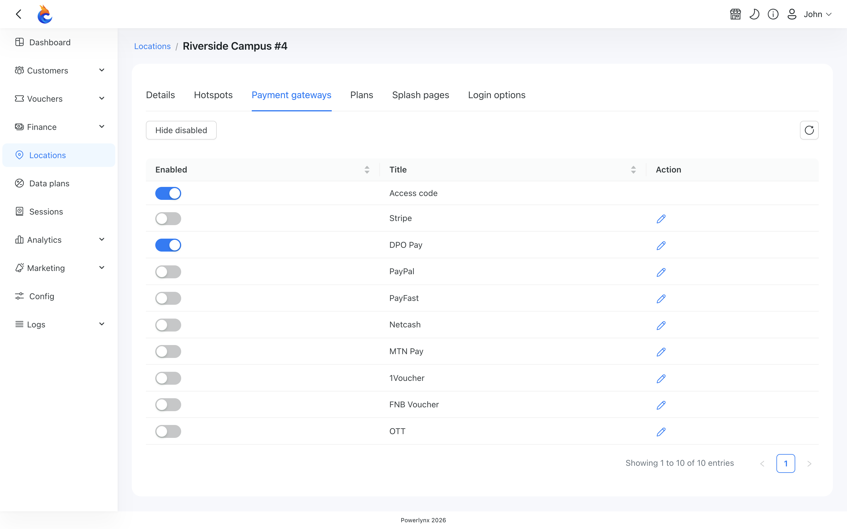Open Dashboard in the sidebar
Viewport: 847px width, 529px height.
click(59, 42)
